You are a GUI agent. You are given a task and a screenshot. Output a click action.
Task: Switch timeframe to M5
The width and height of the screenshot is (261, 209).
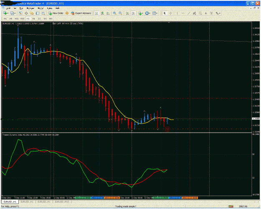11,19
